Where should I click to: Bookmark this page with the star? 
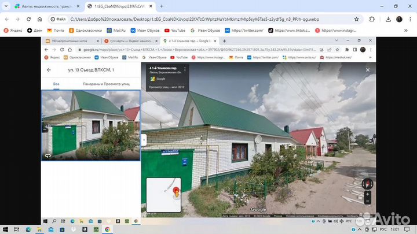357,20
